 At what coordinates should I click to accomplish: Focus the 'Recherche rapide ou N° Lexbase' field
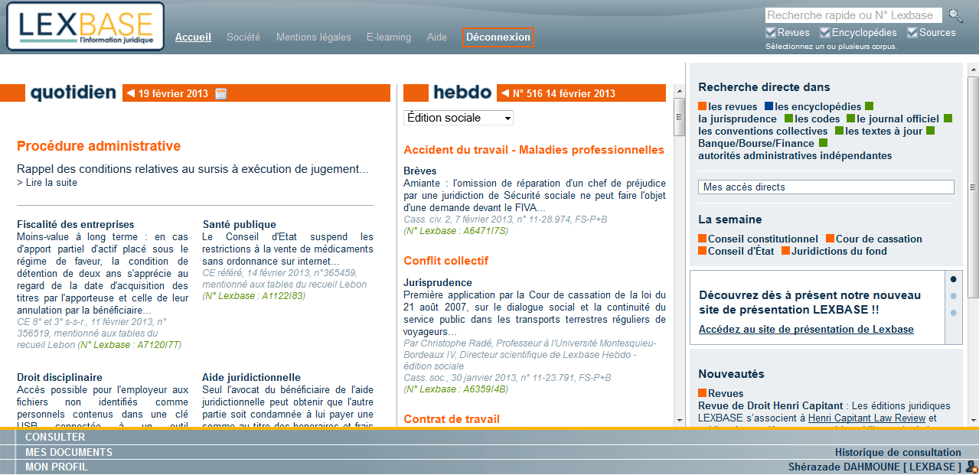pyautogui.click(x=853, y=15)
